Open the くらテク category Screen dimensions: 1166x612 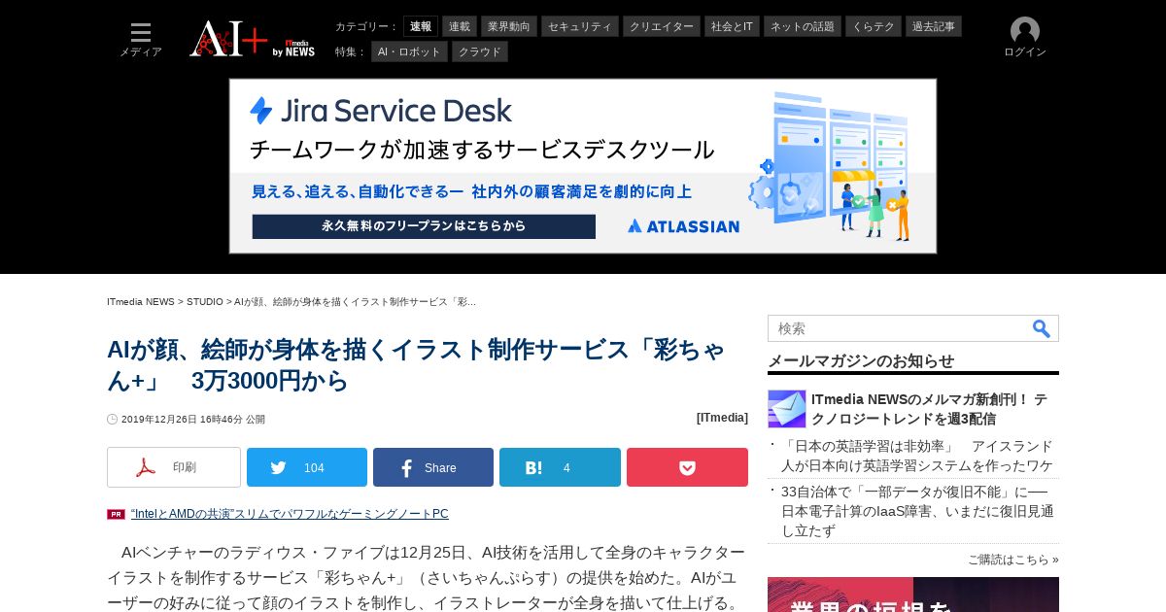coord(874,26)
